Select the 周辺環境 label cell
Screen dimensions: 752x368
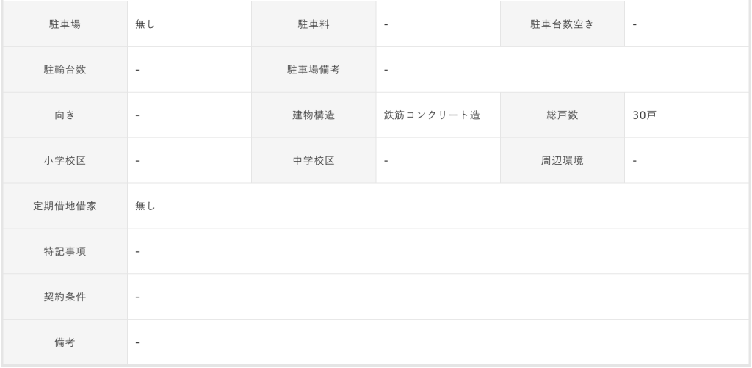coord(563,161)
